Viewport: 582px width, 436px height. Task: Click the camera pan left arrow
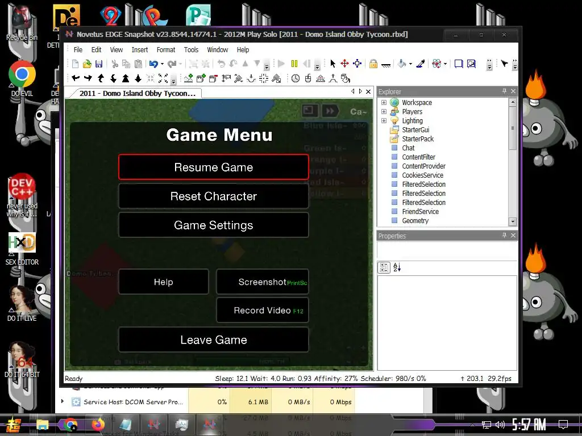coord(76,78)
